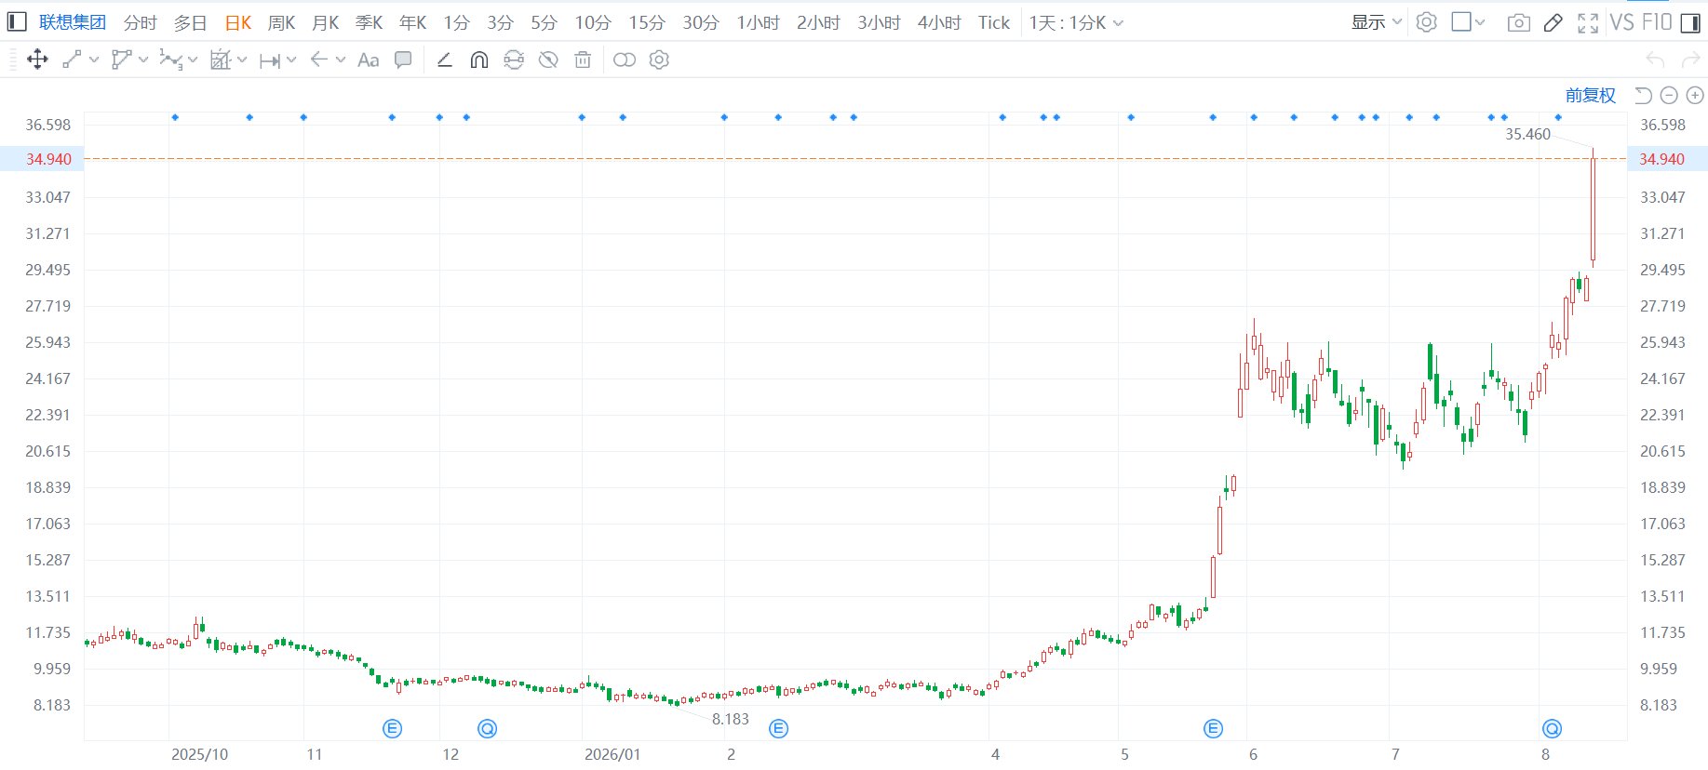Toggle the left sidebar panel
1708x770 pixels.
17,22
